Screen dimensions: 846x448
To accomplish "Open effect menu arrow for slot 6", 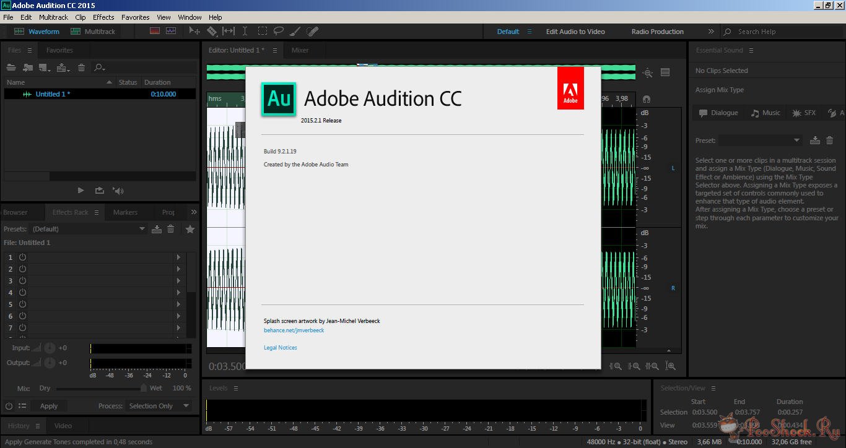I will coord(178,316).
